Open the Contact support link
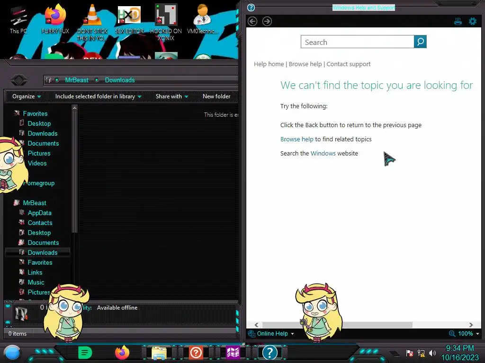The width and height of the screenshot is (485, 363). tap(349, 64)
